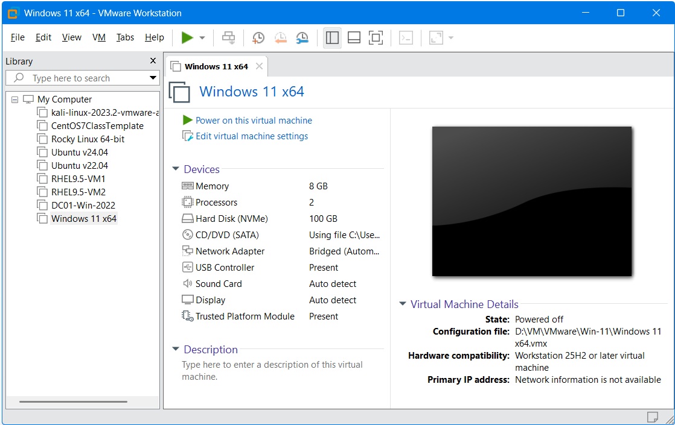Open the File menu
The width and height of the screenshot is (675, 425).
tap(18, 37)
